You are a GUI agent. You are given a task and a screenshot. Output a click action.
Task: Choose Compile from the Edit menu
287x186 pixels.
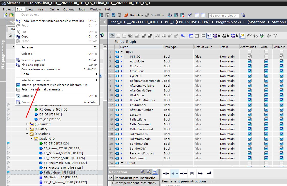click(x=27, y=96)
